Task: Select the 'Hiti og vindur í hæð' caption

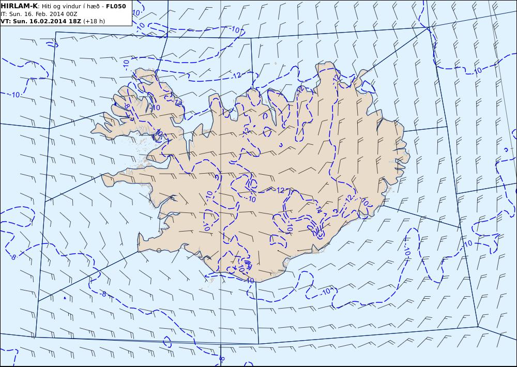Action: click(x=70, y=6)
